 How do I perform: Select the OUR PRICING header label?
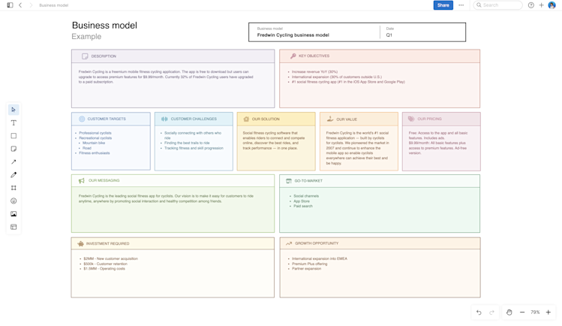429,119
